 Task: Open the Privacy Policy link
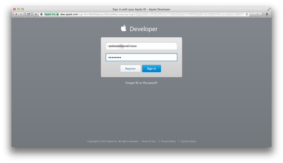[168, 141]
